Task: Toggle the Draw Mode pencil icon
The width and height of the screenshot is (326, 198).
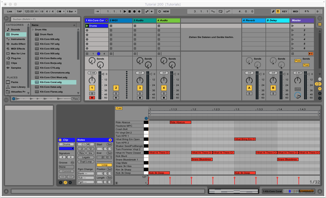Action: (x=273, y=11)
